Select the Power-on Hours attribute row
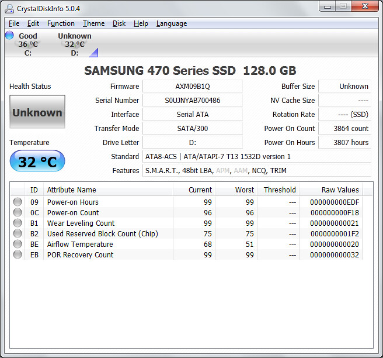 pyautogui.click(x=187, y=202)
